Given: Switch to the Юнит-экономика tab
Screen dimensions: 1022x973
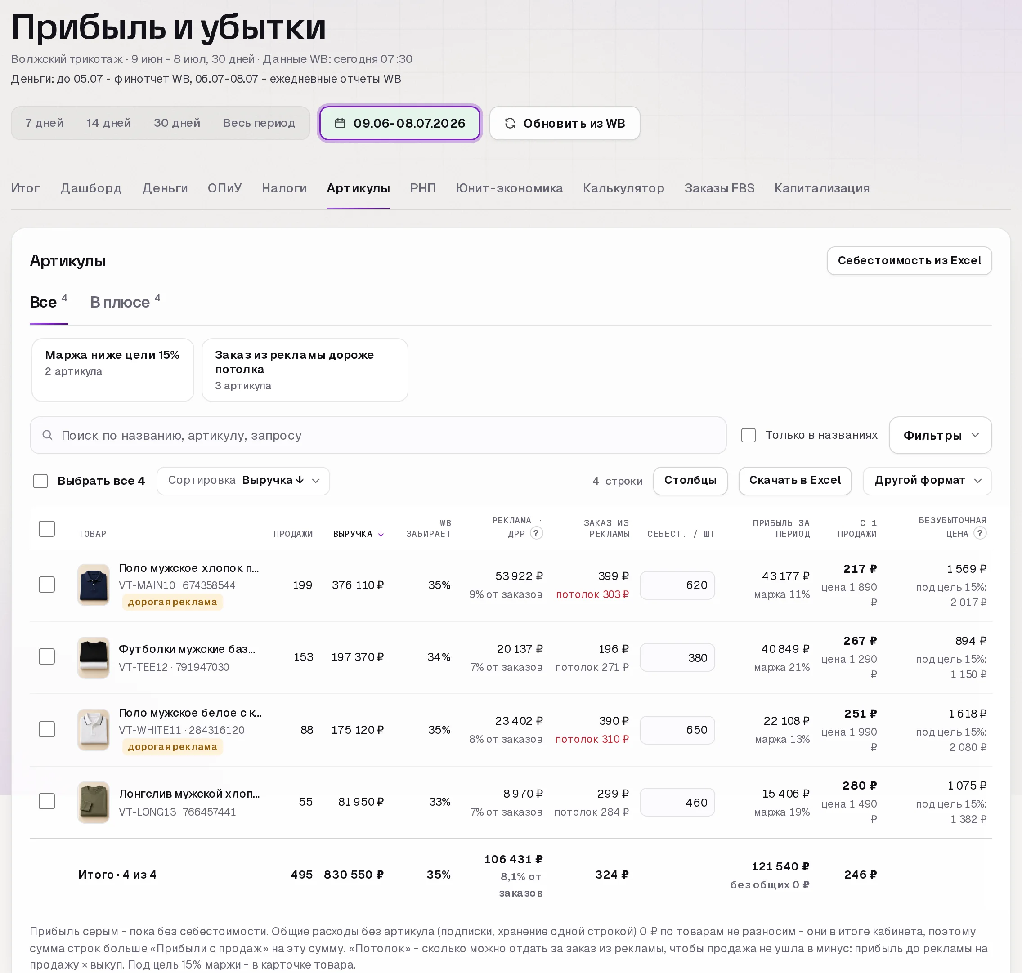Looking at the screenshot, I should 509,188.
